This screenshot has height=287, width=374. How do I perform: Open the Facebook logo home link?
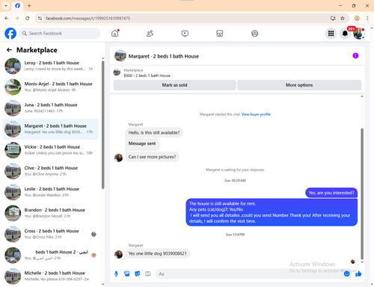[x=10, y=34]
